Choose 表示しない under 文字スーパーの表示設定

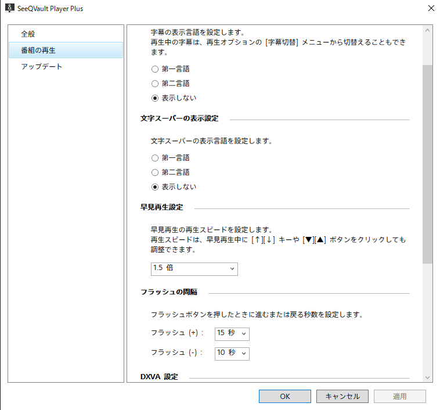click(x=155, y=187)
